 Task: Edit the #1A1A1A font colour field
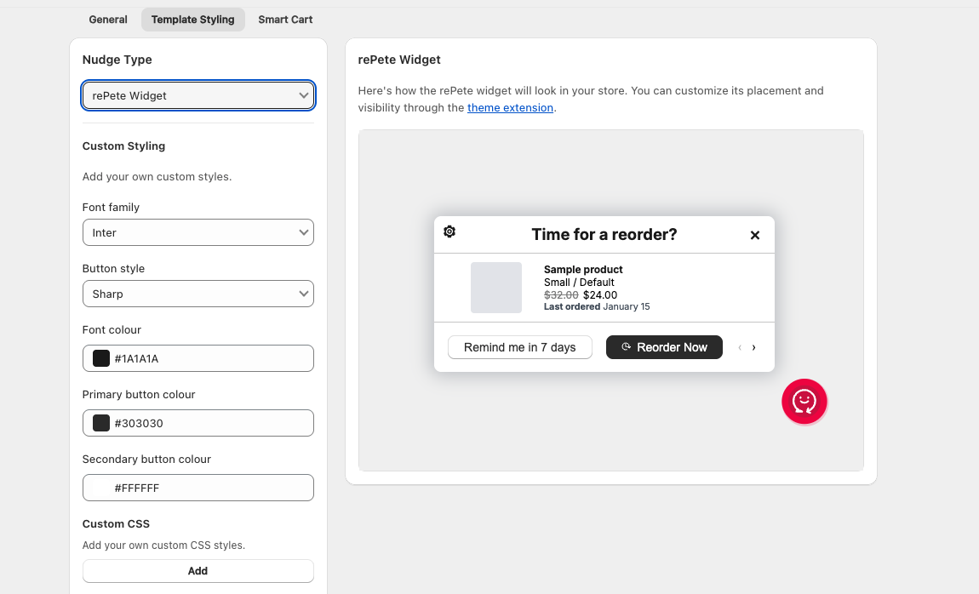tap(198, 358)
